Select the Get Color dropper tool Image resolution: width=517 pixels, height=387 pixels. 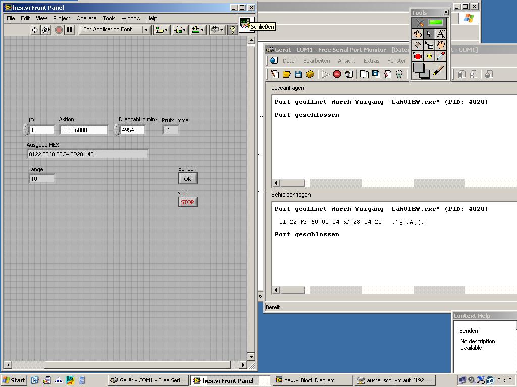click(x=440, y=56)
